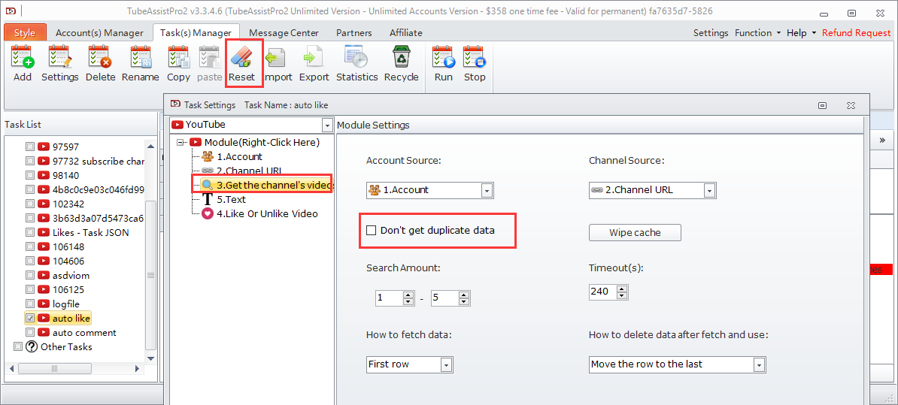Open task Settings from the toolbar
Screen dimensions: 898x405
pyautogui.click(x=59, y=59)
